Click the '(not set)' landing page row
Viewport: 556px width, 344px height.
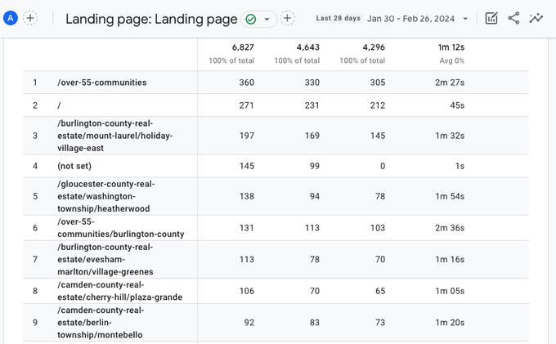[x=276, y=166]
